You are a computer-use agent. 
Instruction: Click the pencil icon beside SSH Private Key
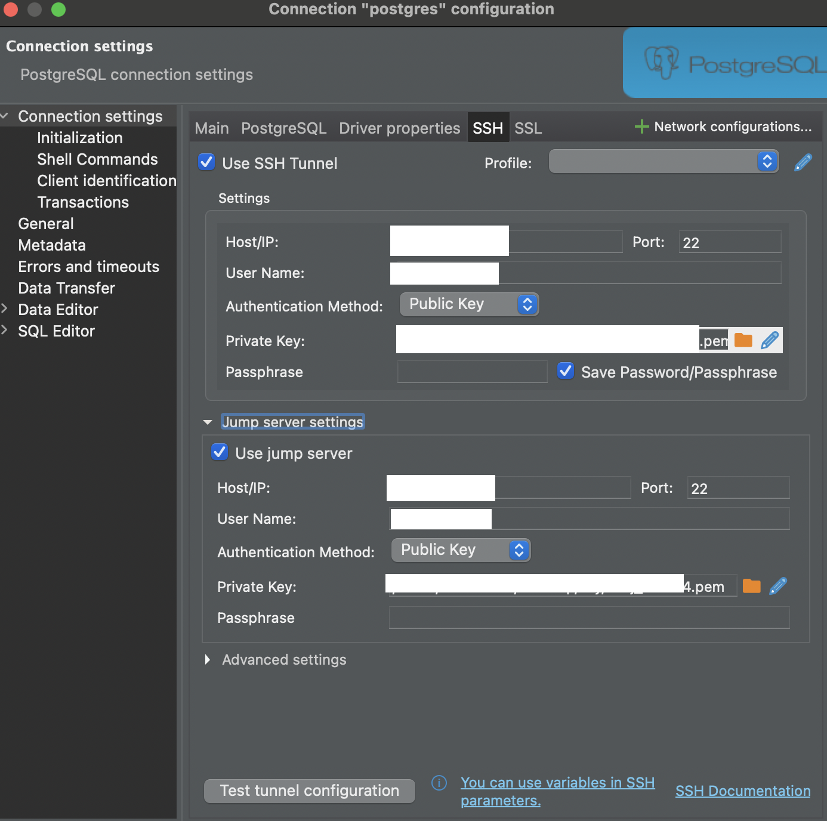coord(770,340)
